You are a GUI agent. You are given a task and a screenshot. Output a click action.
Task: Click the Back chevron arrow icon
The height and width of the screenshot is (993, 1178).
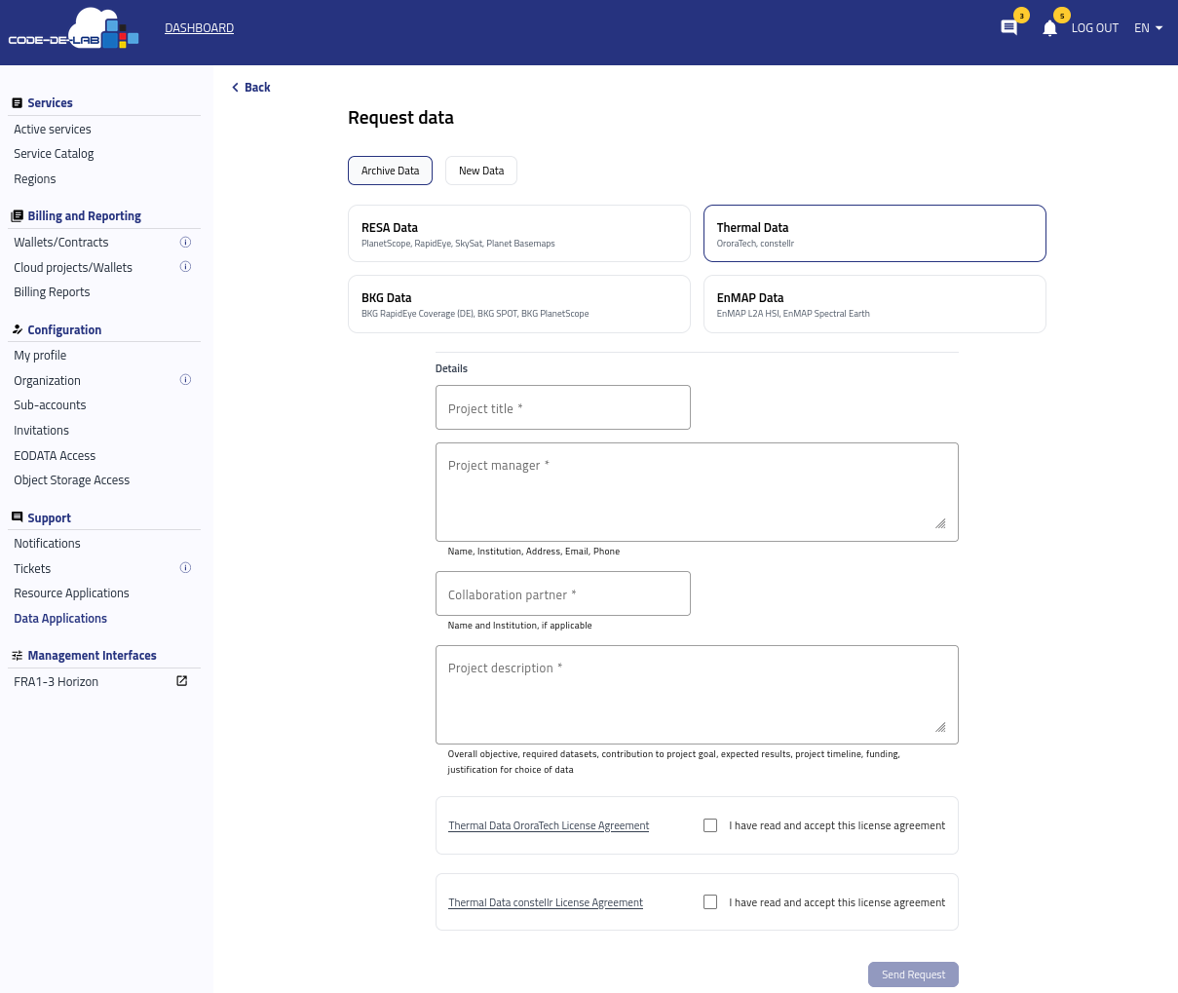[x=235, y=88]
